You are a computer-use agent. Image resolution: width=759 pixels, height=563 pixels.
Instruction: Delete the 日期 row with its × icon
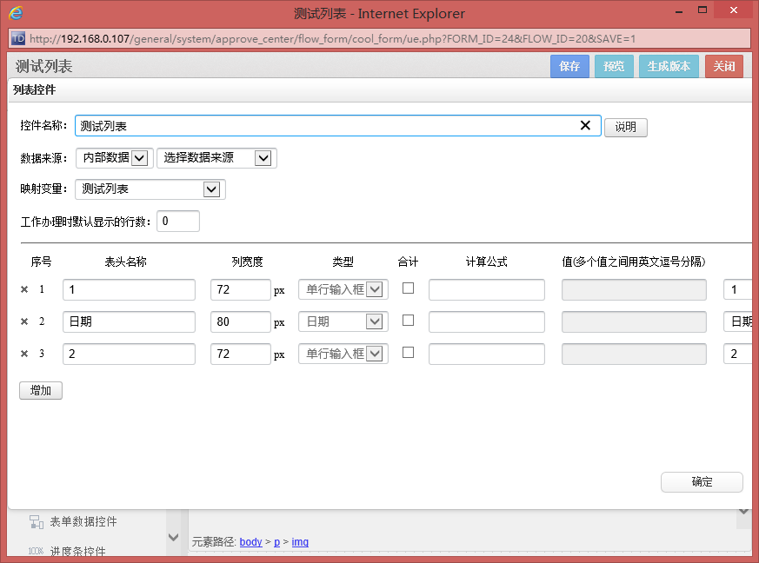click(x=24, y=321)
